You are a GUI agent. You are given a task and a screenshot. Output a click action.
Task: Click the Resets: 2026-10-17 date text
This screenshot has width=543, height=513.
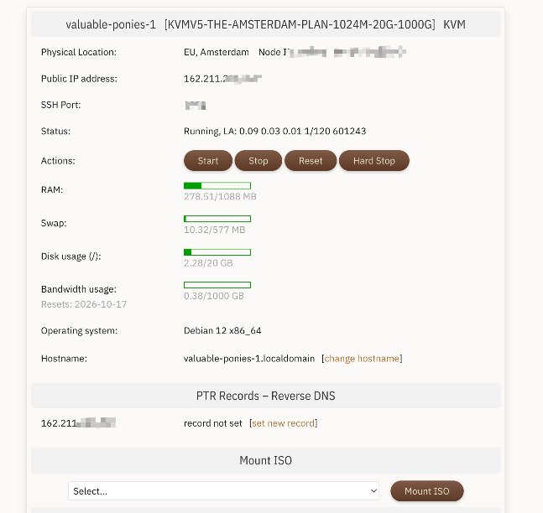pyautogui.click(x=84, y=304)
